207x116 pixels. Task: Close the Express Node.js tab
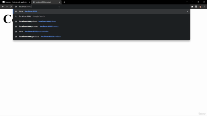tap(29, 2)
